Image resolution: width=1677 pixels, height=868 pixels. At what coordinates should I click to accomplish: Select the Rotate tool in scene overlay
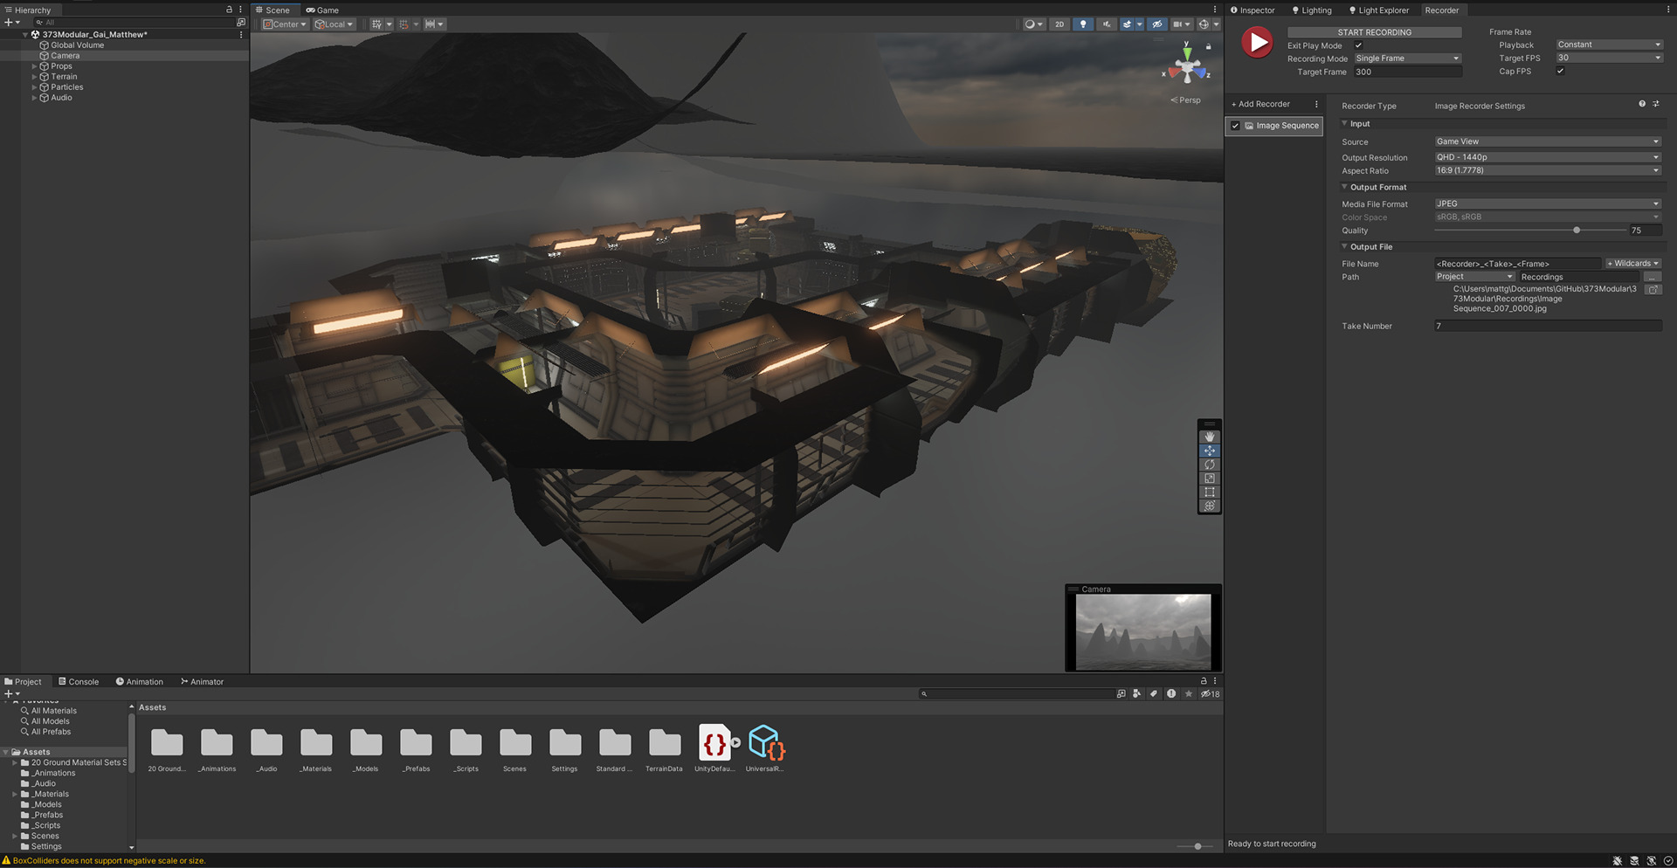point(1209,465)
